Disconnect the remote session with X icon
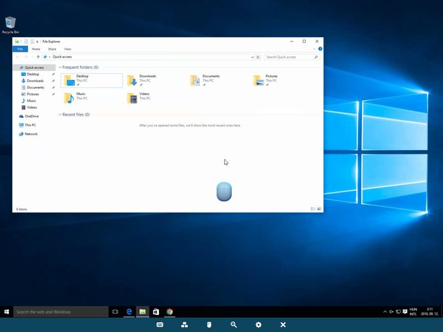This screenshot has width=443, height=332. pyautogui.click(x=283, y=324)
